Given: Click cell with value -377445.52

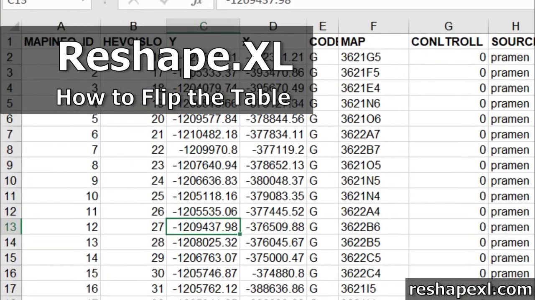Looking at the screenshot, I should (273, 212).
